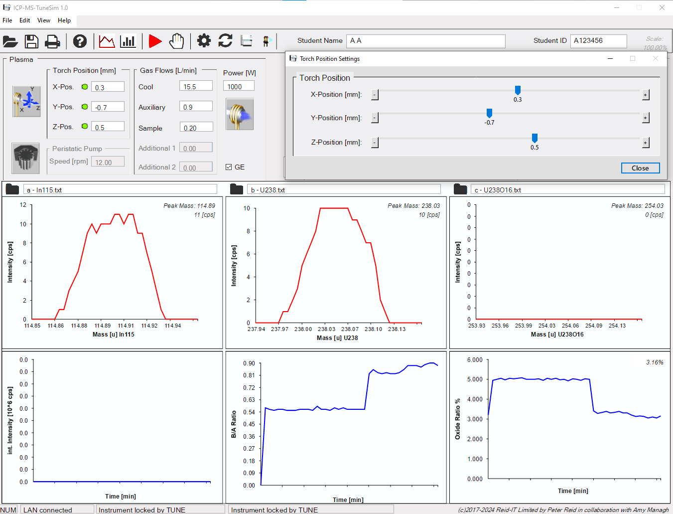The width and height of the screenshot is (673, 514).
Task: Increase X-Position with the plus button
Action: [645, 95]
